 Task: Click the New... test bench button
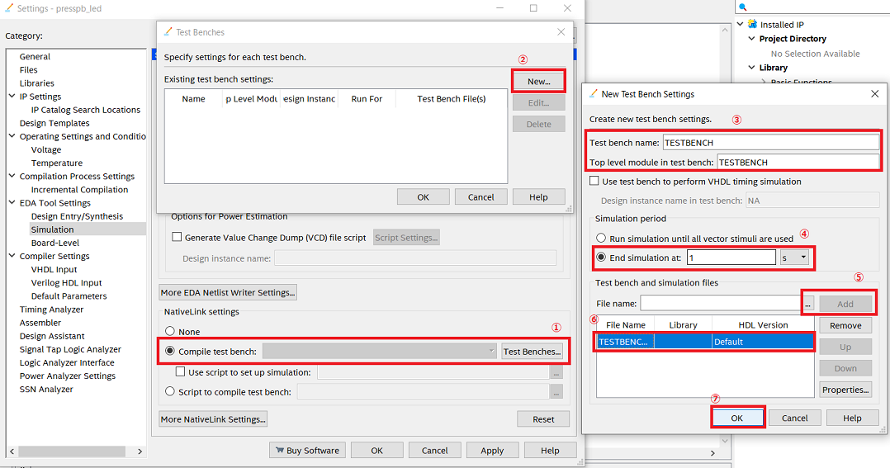(x=538, y=82)
